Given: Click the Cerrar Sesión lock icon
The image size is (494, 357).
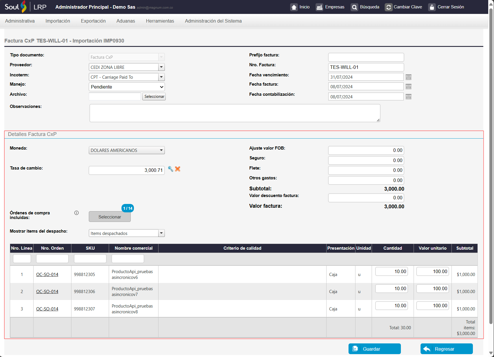Looking at the screenshot, I should coord(432,7).
